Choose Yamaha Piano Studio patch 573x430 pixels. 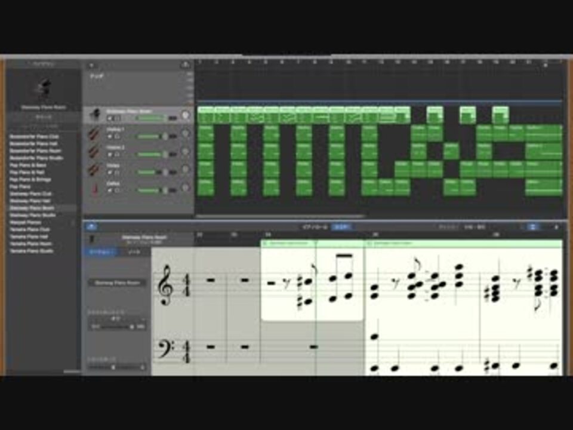point(32,251)
